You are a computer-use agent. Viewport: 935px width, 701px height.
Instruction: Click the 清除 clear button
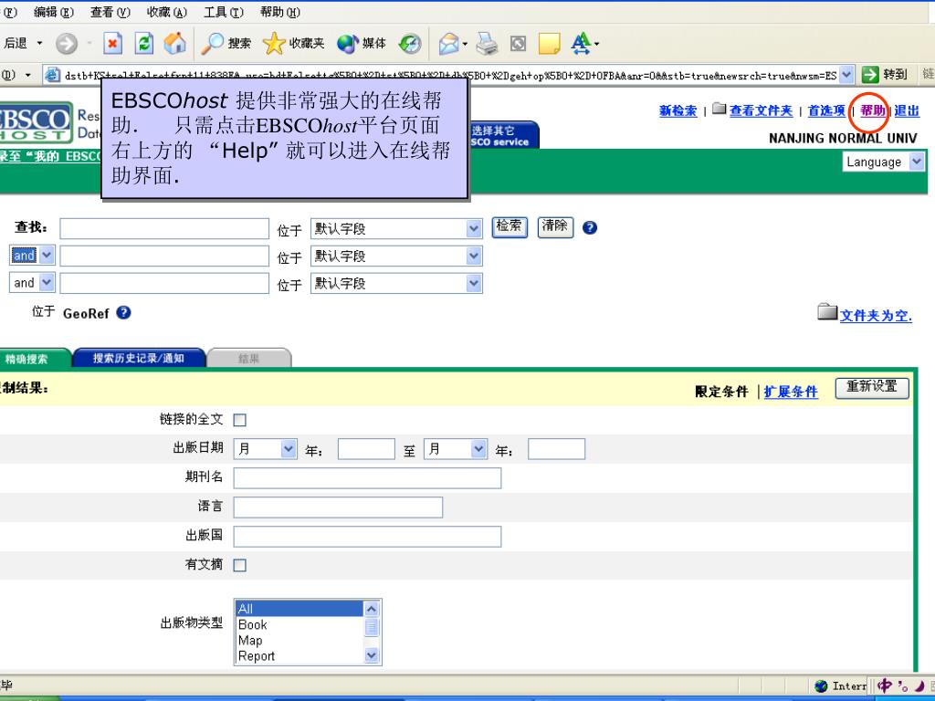[x=555, y=227]
